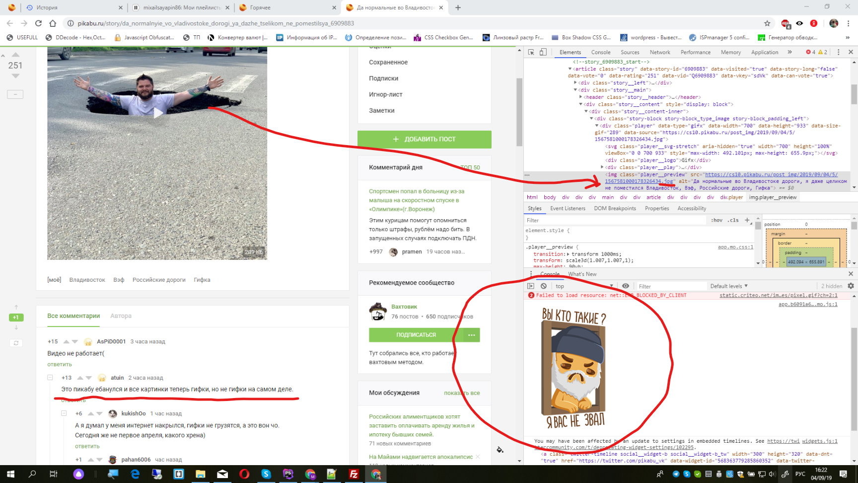Expand the div class="player__play" node
Screen dimensions: 858x483
(602, 167)
